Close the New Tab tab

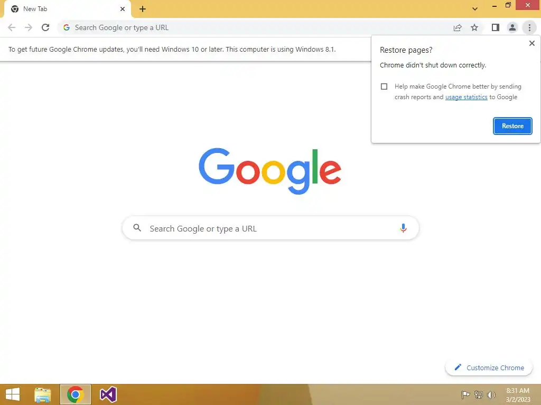pos(123,9)
